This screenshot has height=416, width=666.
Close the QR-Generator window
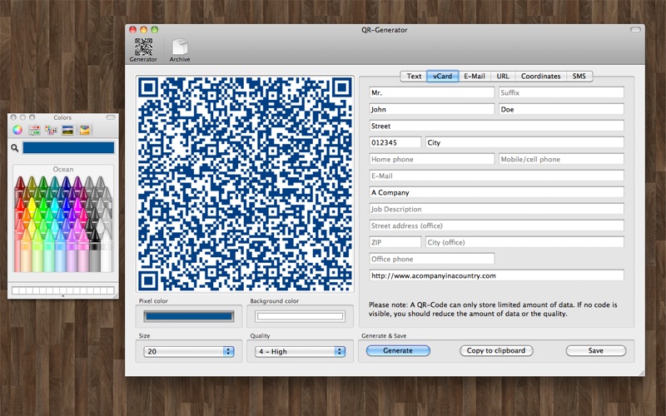point(133,30)
